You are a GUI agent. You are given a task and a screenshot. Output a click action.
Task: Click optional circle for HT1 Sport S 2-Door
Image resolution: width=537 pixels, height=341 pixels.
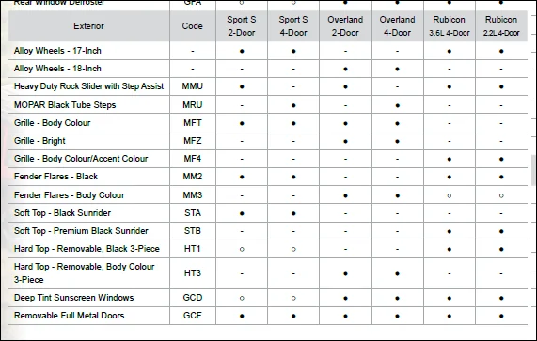(x=242, y=249)
